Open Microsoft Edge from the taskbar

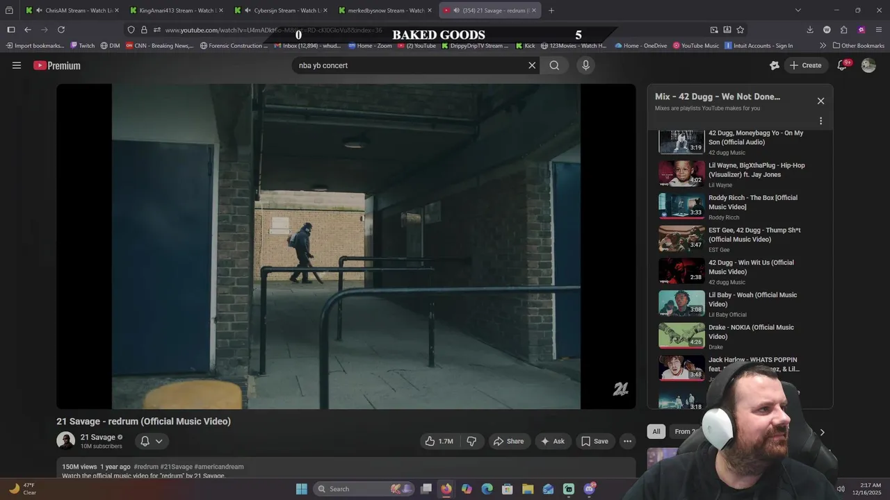click(487, 489)
